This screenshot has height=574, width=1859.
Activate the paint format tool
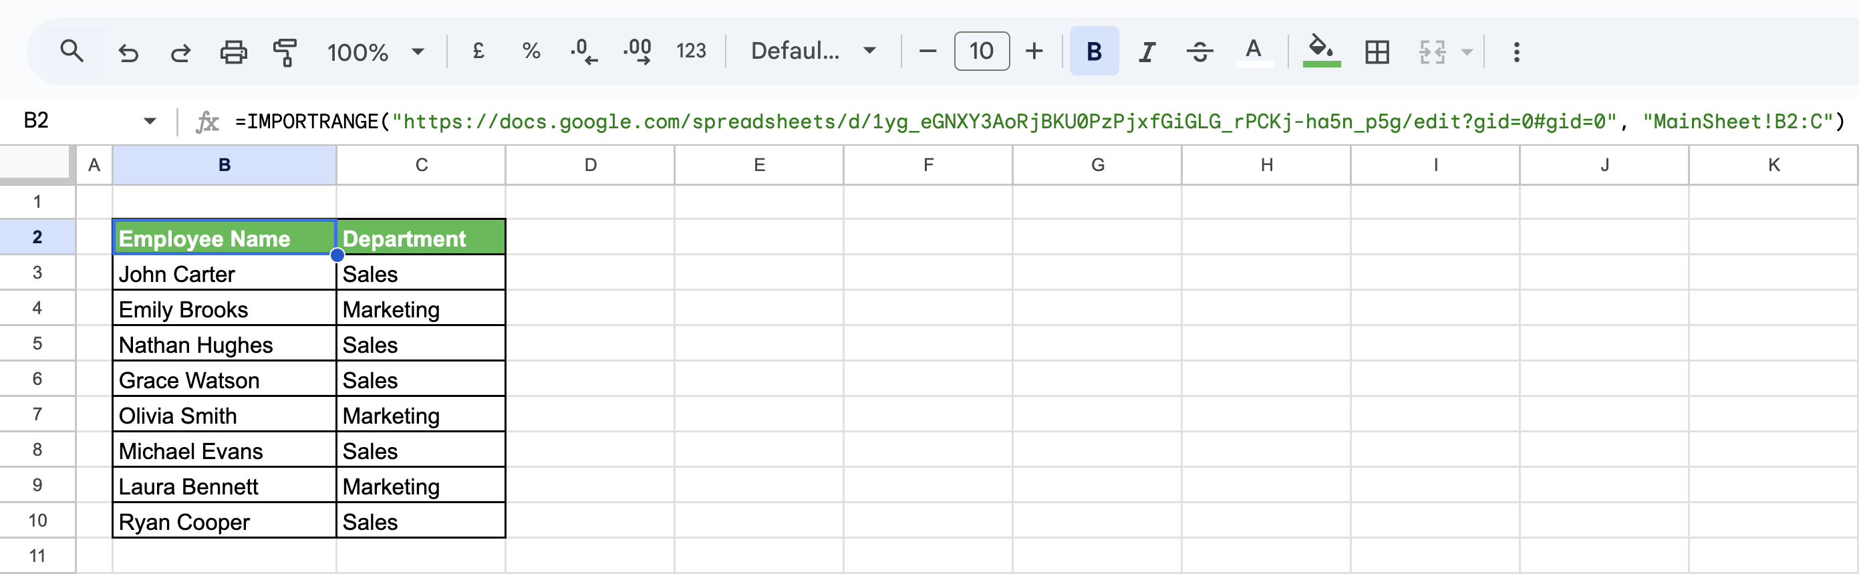pos(285,52)
